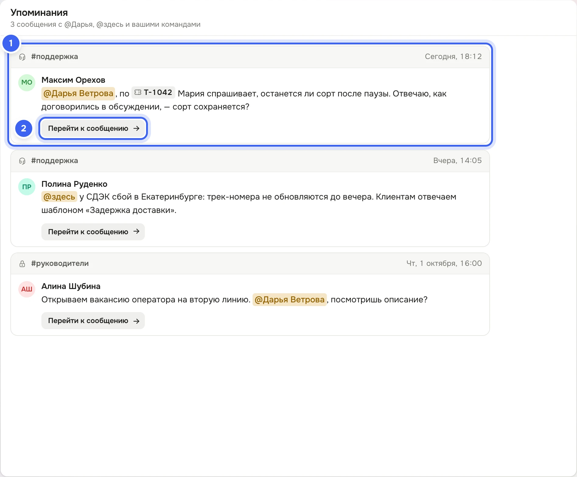Click author name Максим Орехов

[x=73, y=80]
